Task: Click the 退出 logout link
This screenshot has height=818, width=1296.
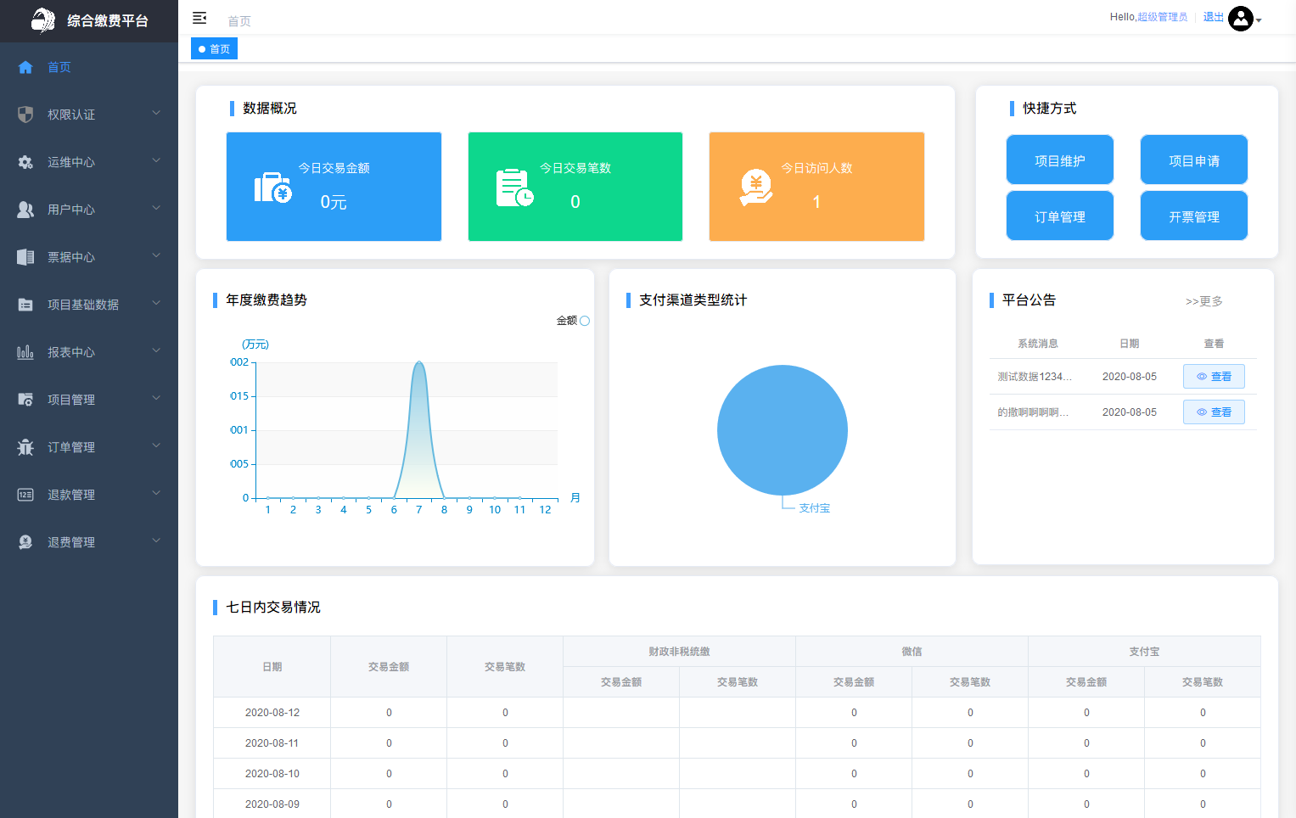Action: (1214, 17)
